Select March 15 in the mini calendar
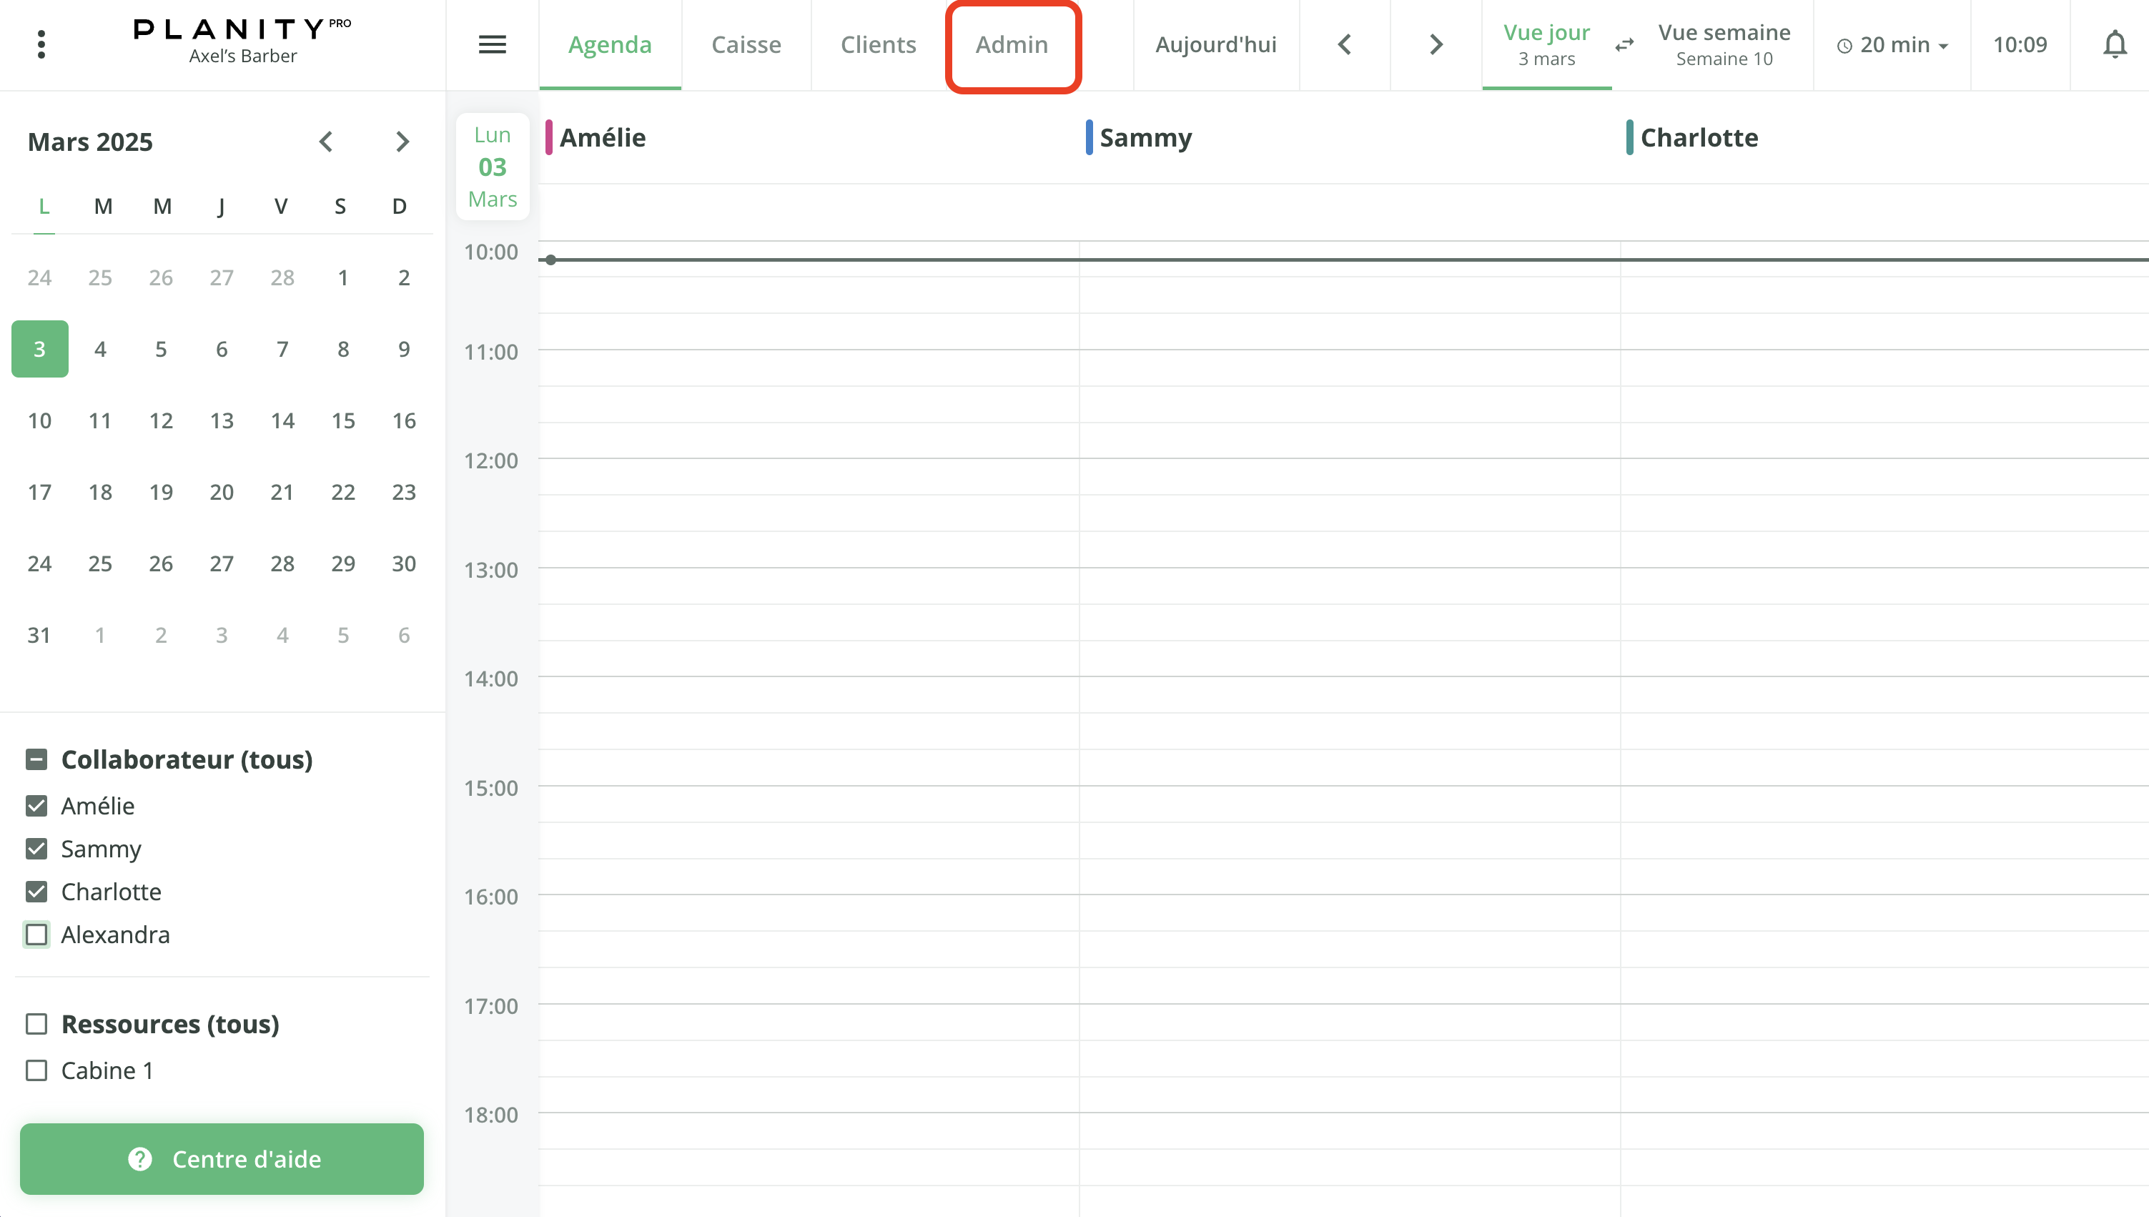Image resolution: width=2149 pixels, height=1217 pixels. point(342,420)
